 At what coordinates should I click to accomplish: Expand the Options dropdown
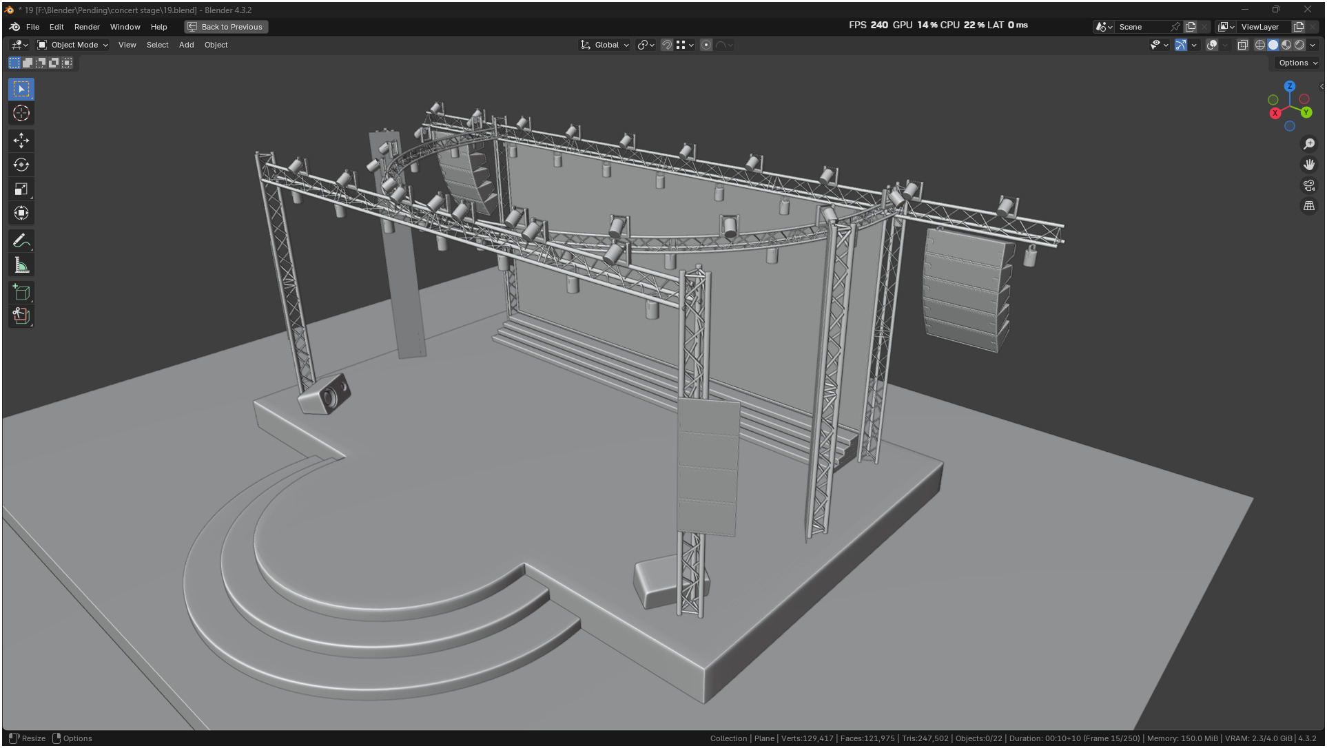click(x=1297, y=63)
